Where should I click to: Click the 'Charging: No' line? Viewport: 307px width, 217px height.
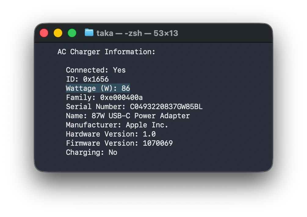[x=92, y=152]
